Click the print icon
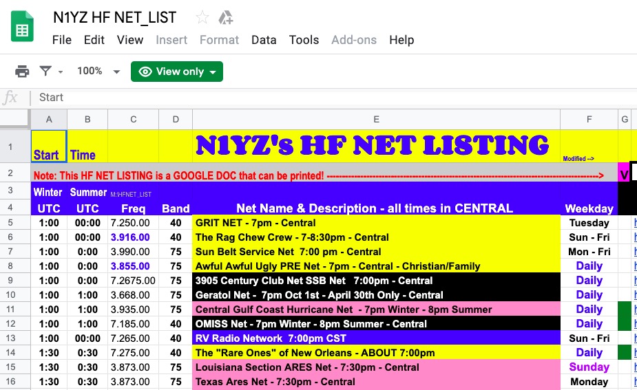Viewport: 637px width, 390px height. click(x=22, y=72)
